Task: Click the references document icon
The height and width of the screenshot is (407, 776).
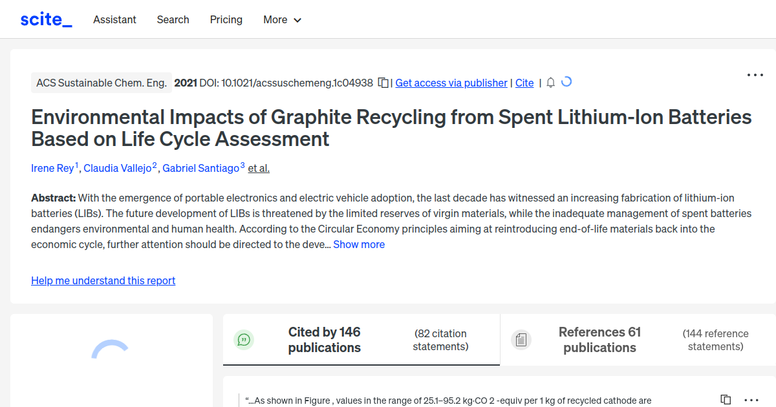Action: [521, 339]
